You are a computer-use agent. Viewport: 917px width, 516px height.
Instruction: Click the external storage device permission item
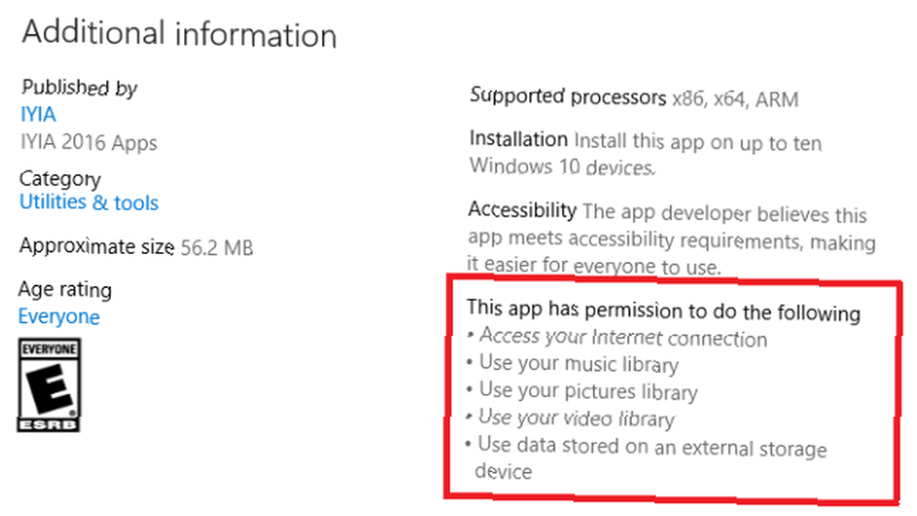pyautogui.click(x=646, y=458)
